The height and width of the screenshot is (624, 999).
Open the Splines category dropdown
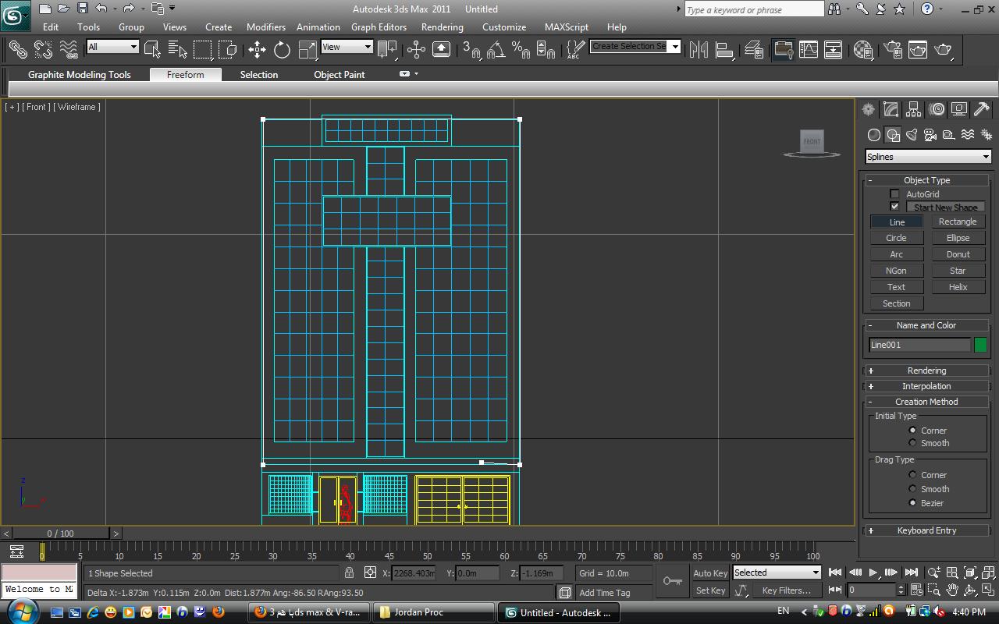[927, 157]
